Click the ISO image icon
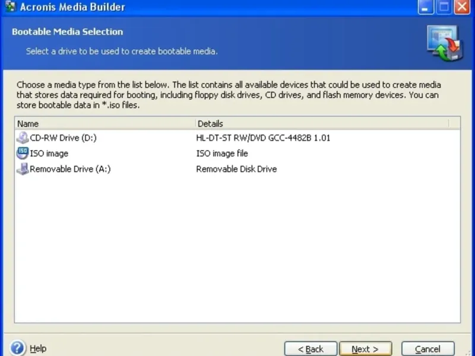The image size is (475, 356). (x=23, y=153)
